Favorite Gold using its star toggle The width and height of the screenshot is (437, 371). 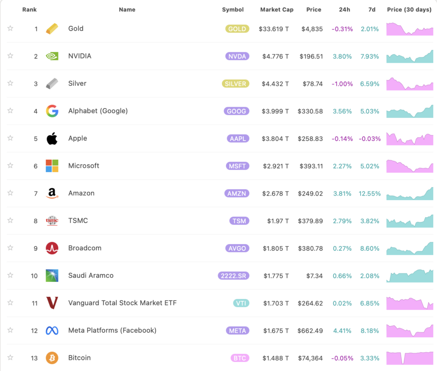(10, 29)
